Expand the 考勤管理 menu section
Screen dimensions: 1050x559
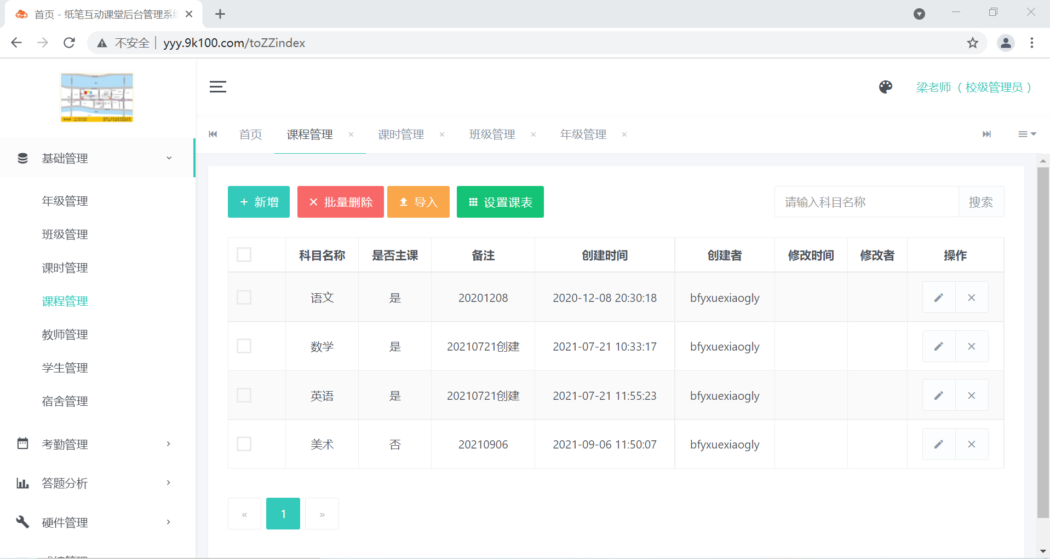coord(169,444)
